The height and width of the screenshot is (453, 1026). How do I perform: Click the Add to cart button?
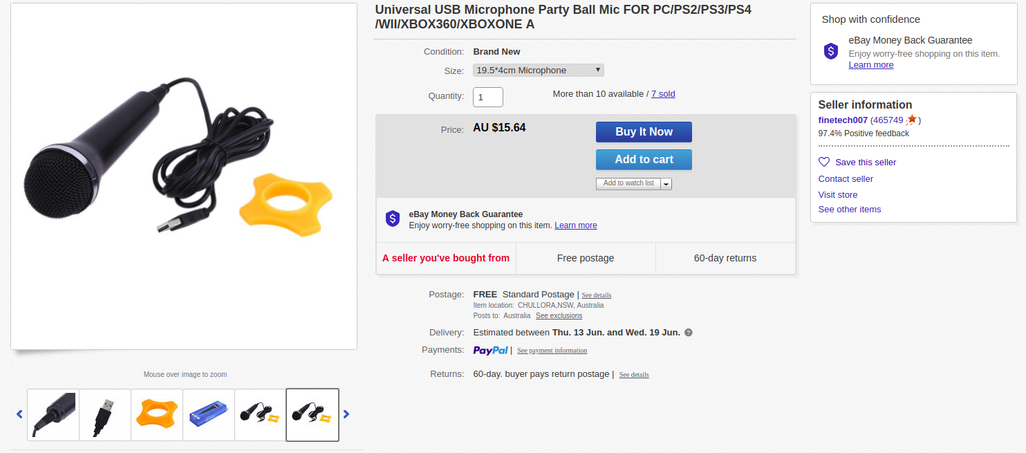coord(644,159)
